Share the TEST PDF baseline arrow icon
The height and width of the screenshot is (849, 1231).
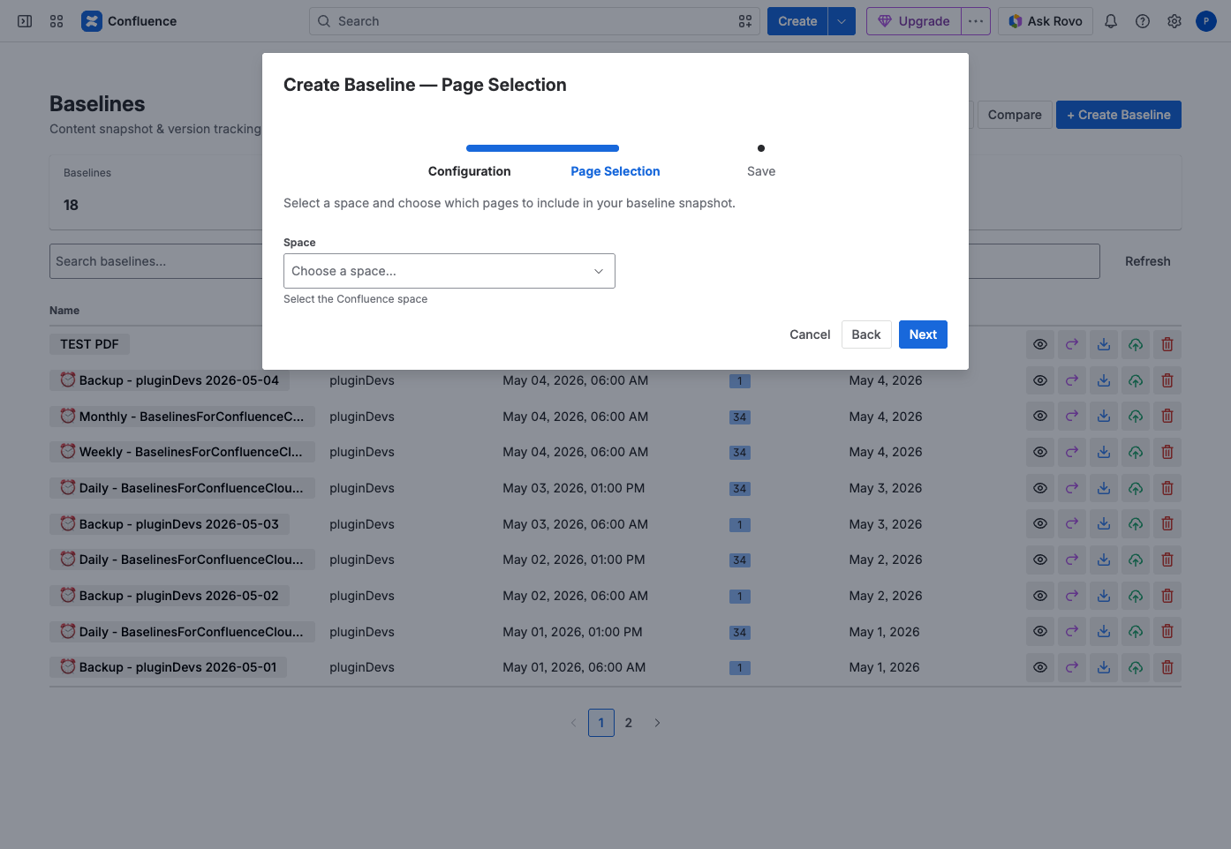[1072, 344]
